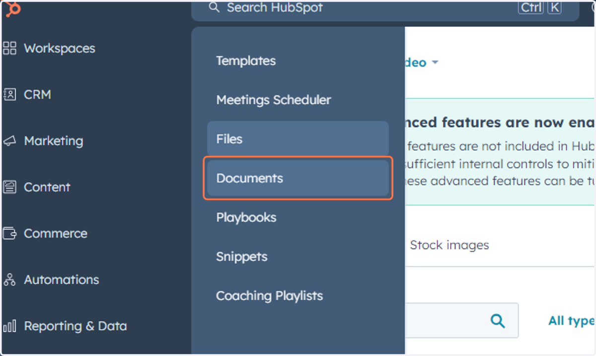Click the Workspaces grid icon
The height and width of the screenshot is (356, 596).
point(9,48)
